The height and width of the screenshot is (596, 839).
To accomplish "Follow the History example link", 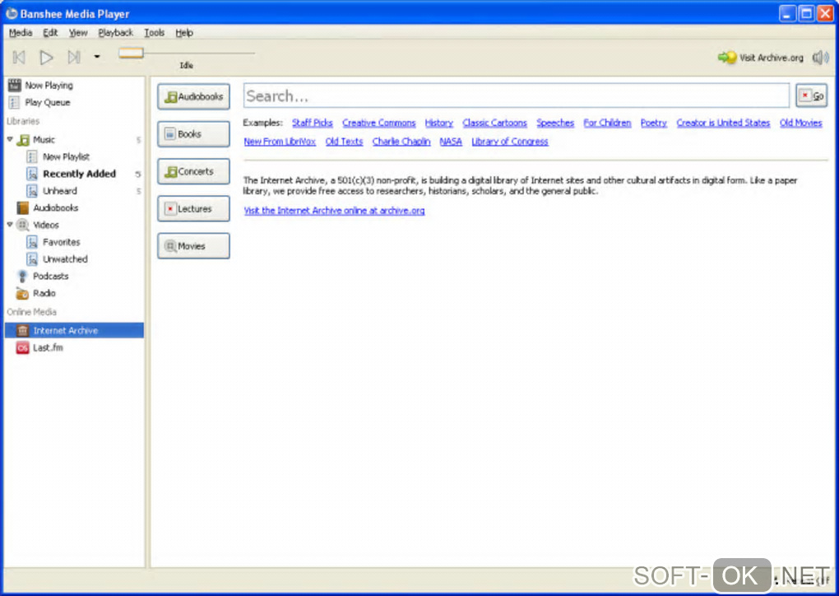I will [x=438, y=123].
